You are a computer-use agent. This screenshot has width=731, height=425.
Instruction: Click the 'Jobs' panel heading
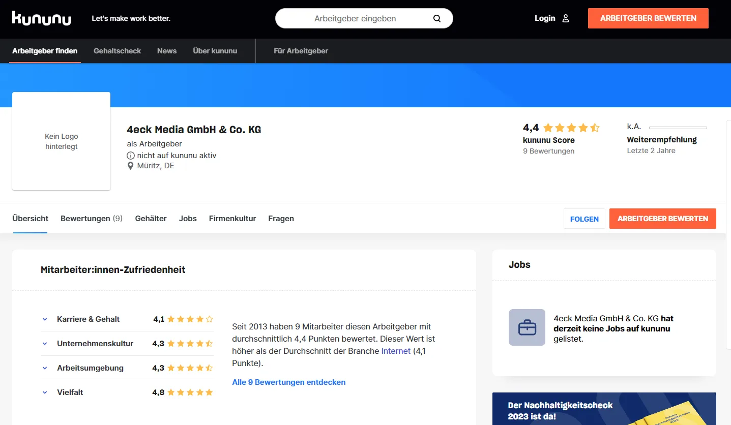pos(519,264)
